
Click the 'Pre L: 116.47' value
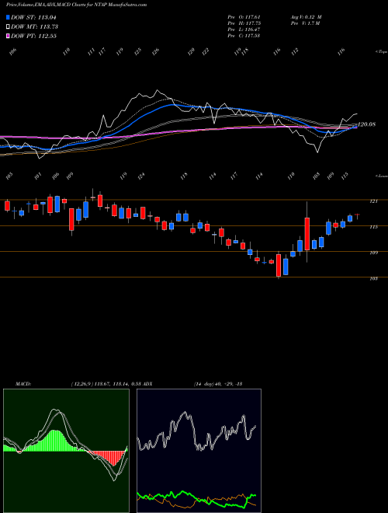click(244, 30)
